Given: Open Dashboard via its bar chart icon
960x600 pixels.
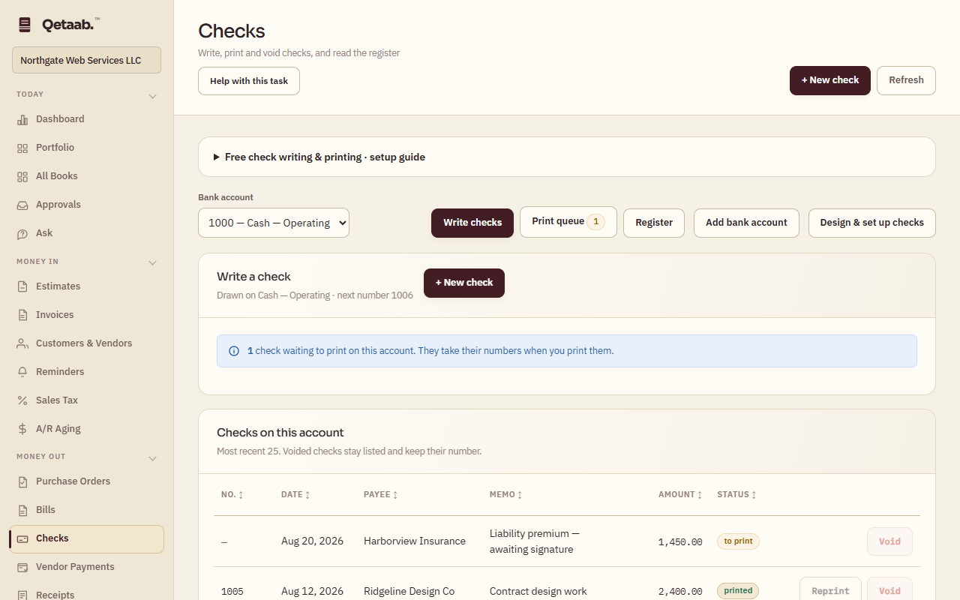Looking at the screenshot, I should tap(22, 119).
